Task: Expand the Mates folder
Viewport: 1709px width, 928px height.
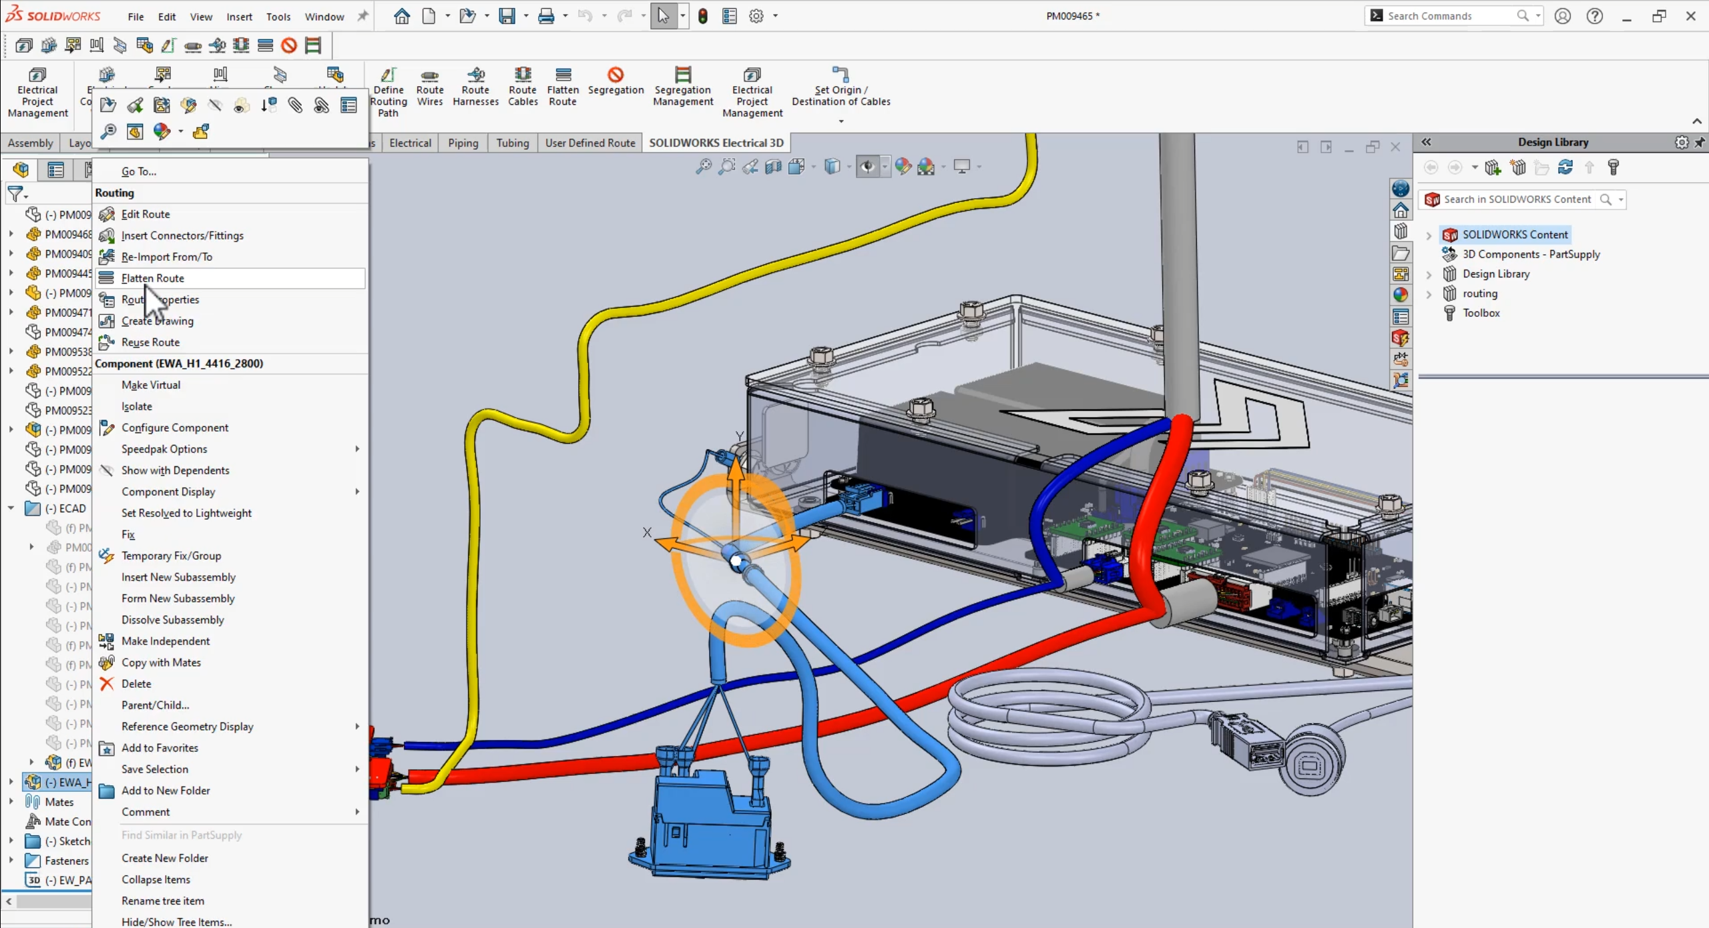Action: [11, 802]
